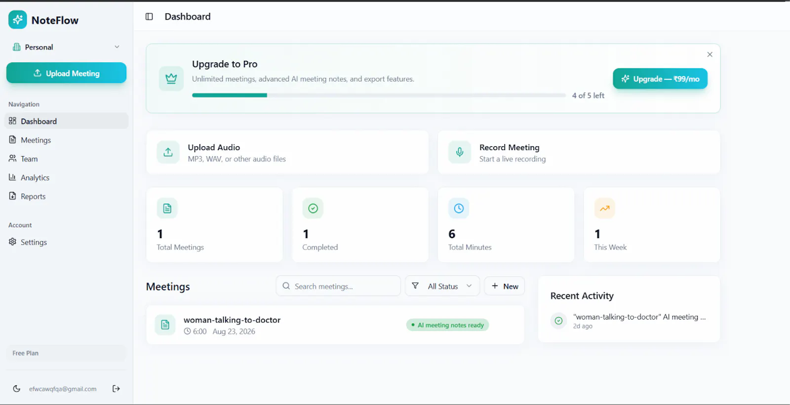790x405 pixels.
Task: Click the Aug 23, 2026 meeting date
Action: coord(234,331)
